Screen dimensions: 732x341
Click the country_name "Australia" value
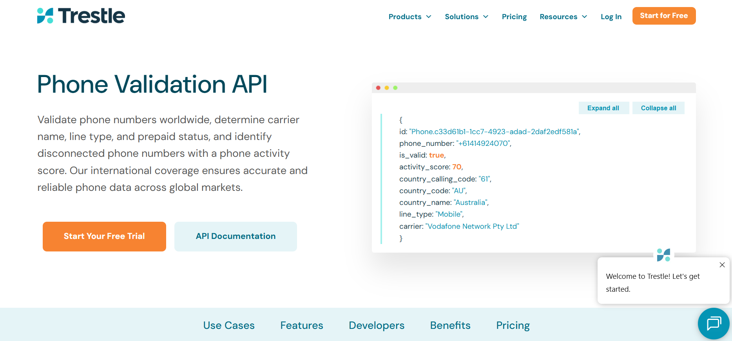pyautogui.click(x=471, y=203)
